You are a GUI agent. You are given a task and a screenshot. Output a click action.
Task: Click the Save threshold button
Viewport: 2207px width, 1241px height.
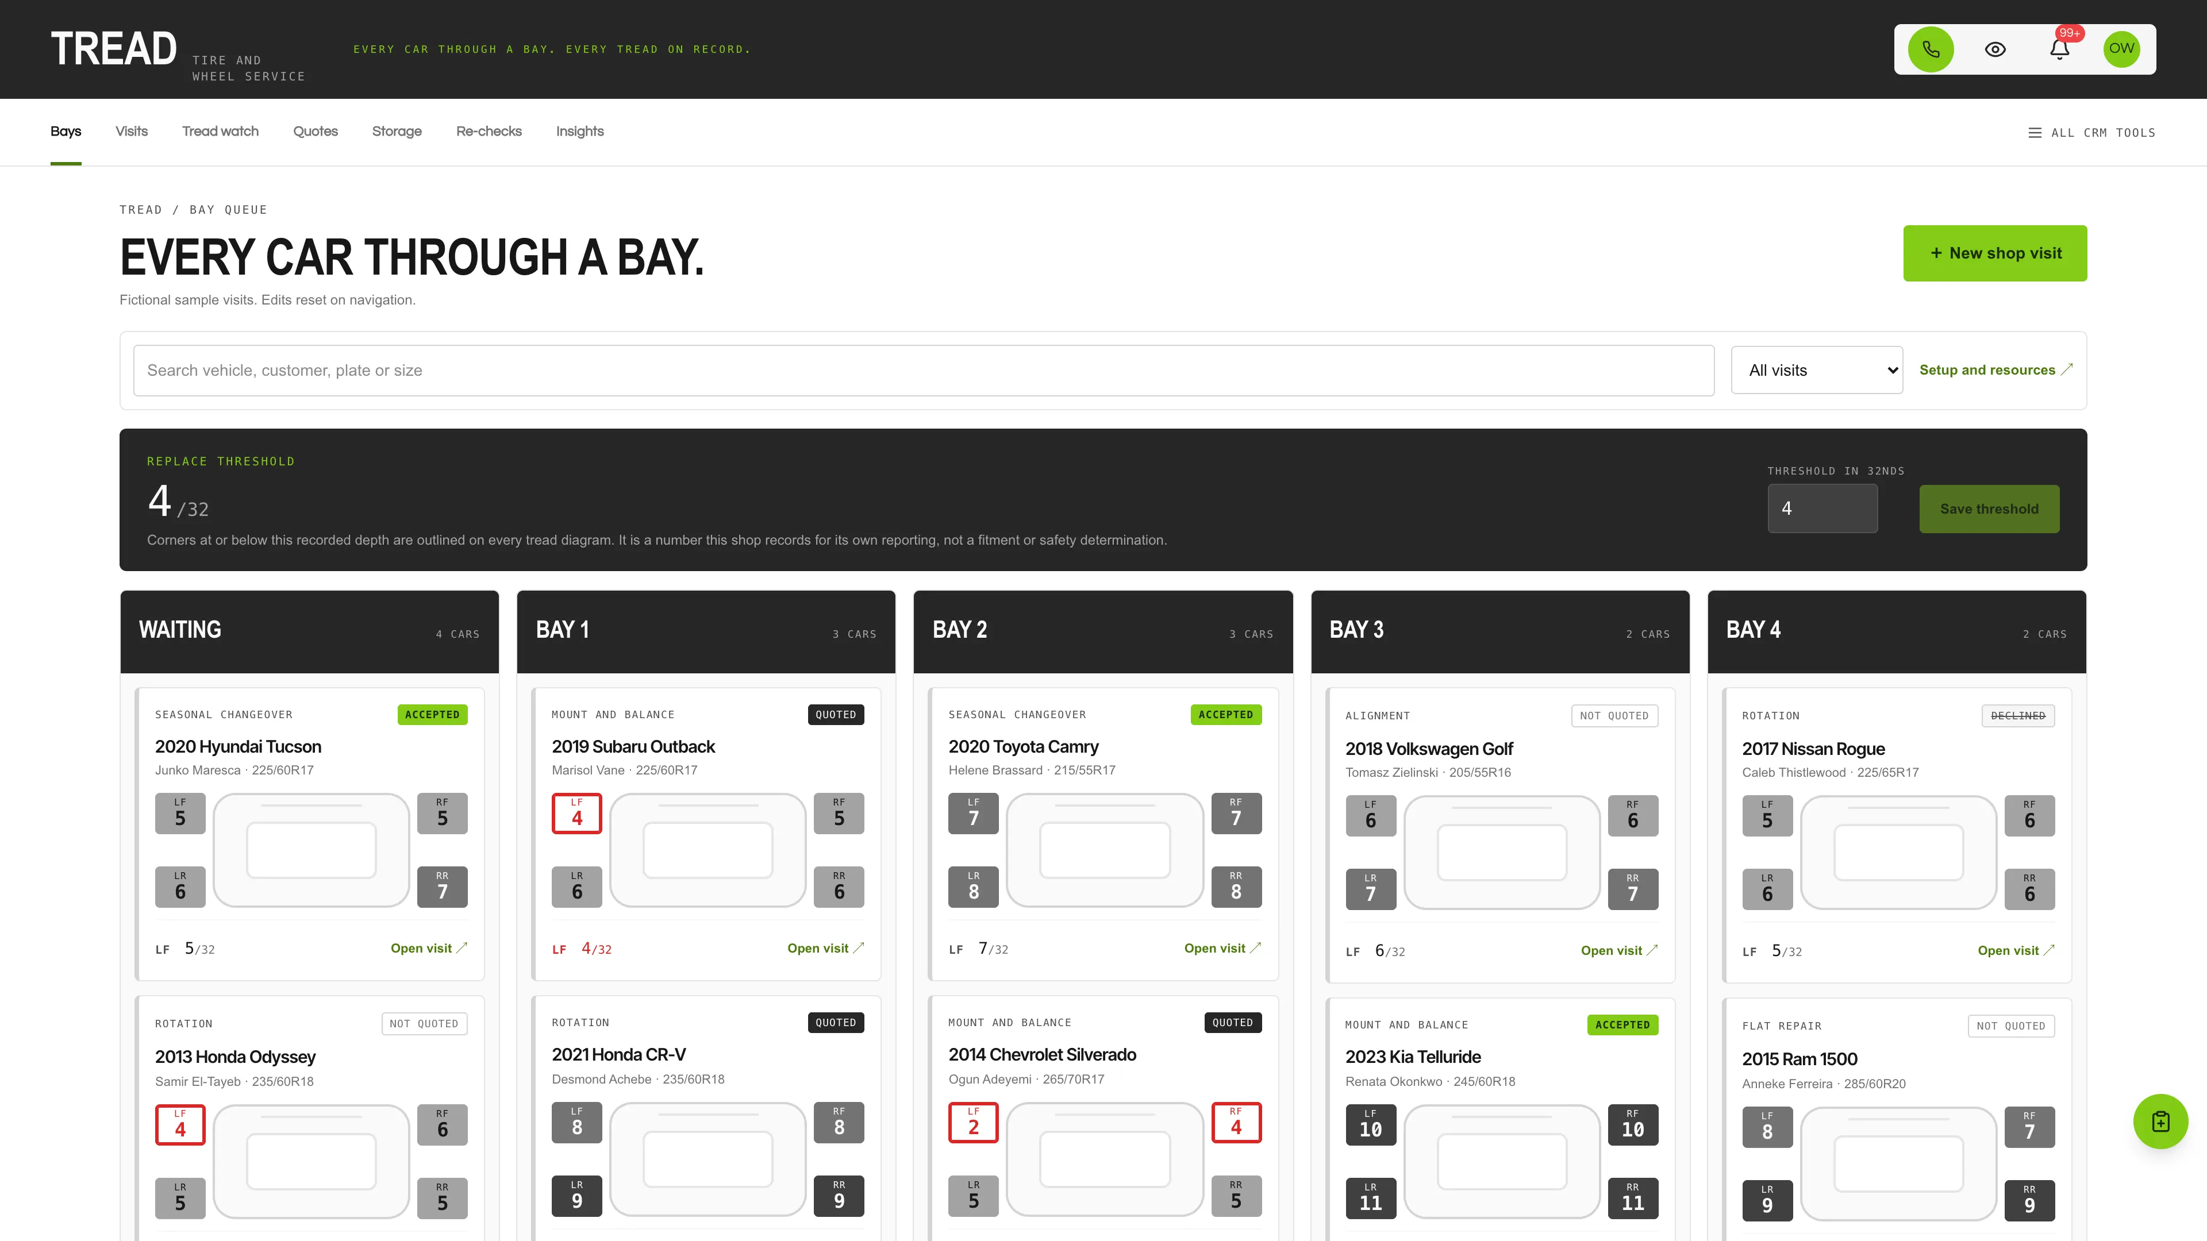click(x=1989, y=508)
